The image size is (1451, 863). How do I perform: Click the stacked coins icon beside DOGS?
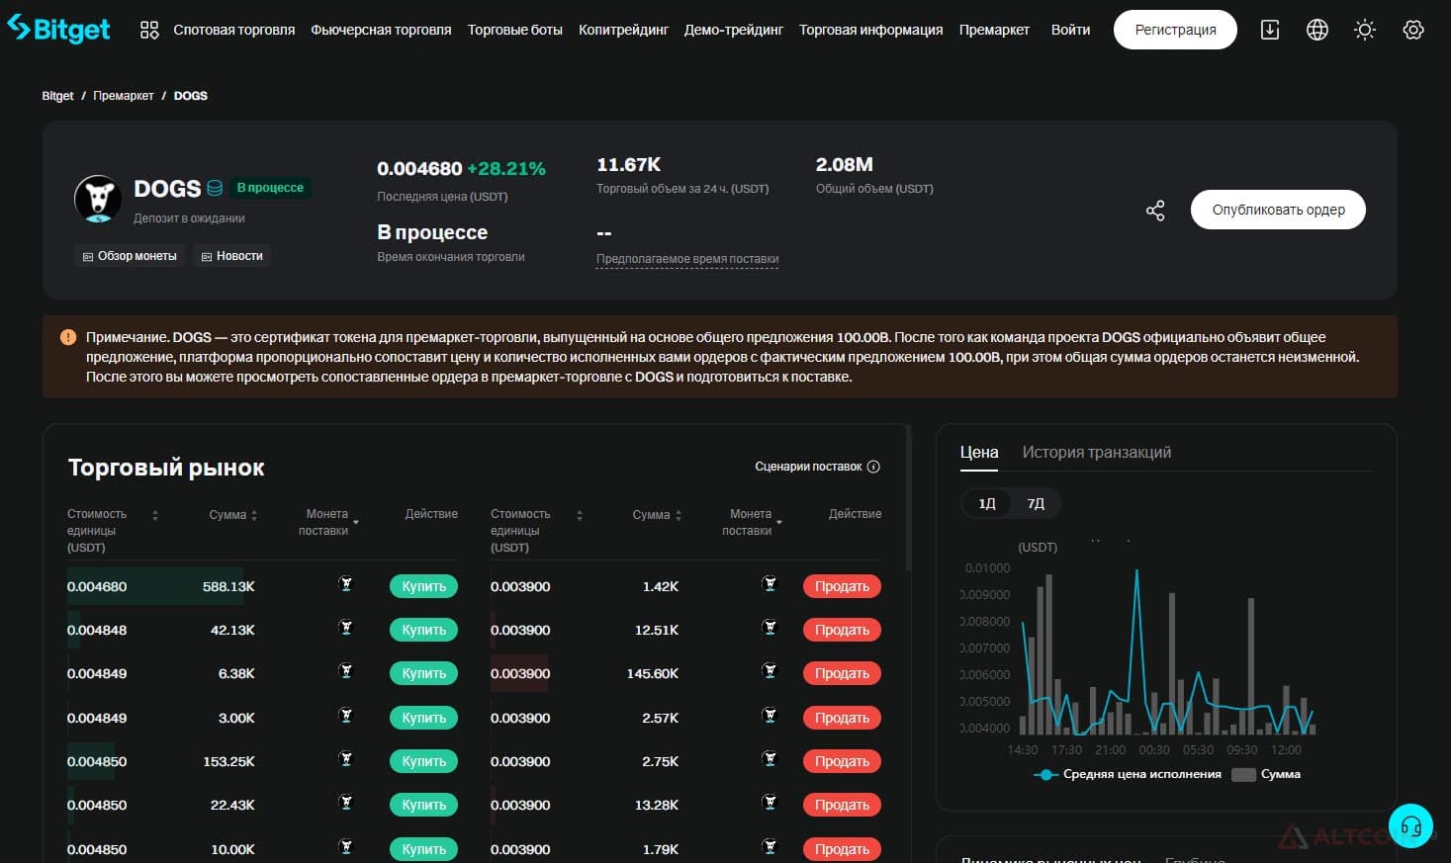pyautogui.click(x=215, y=188)
